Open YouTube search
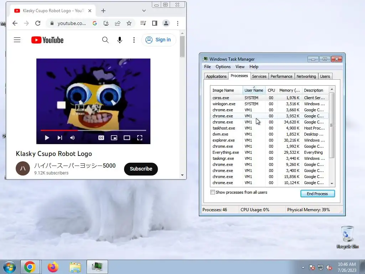The height and width of the screenshot is (274, 365). [x=105, y=40]
